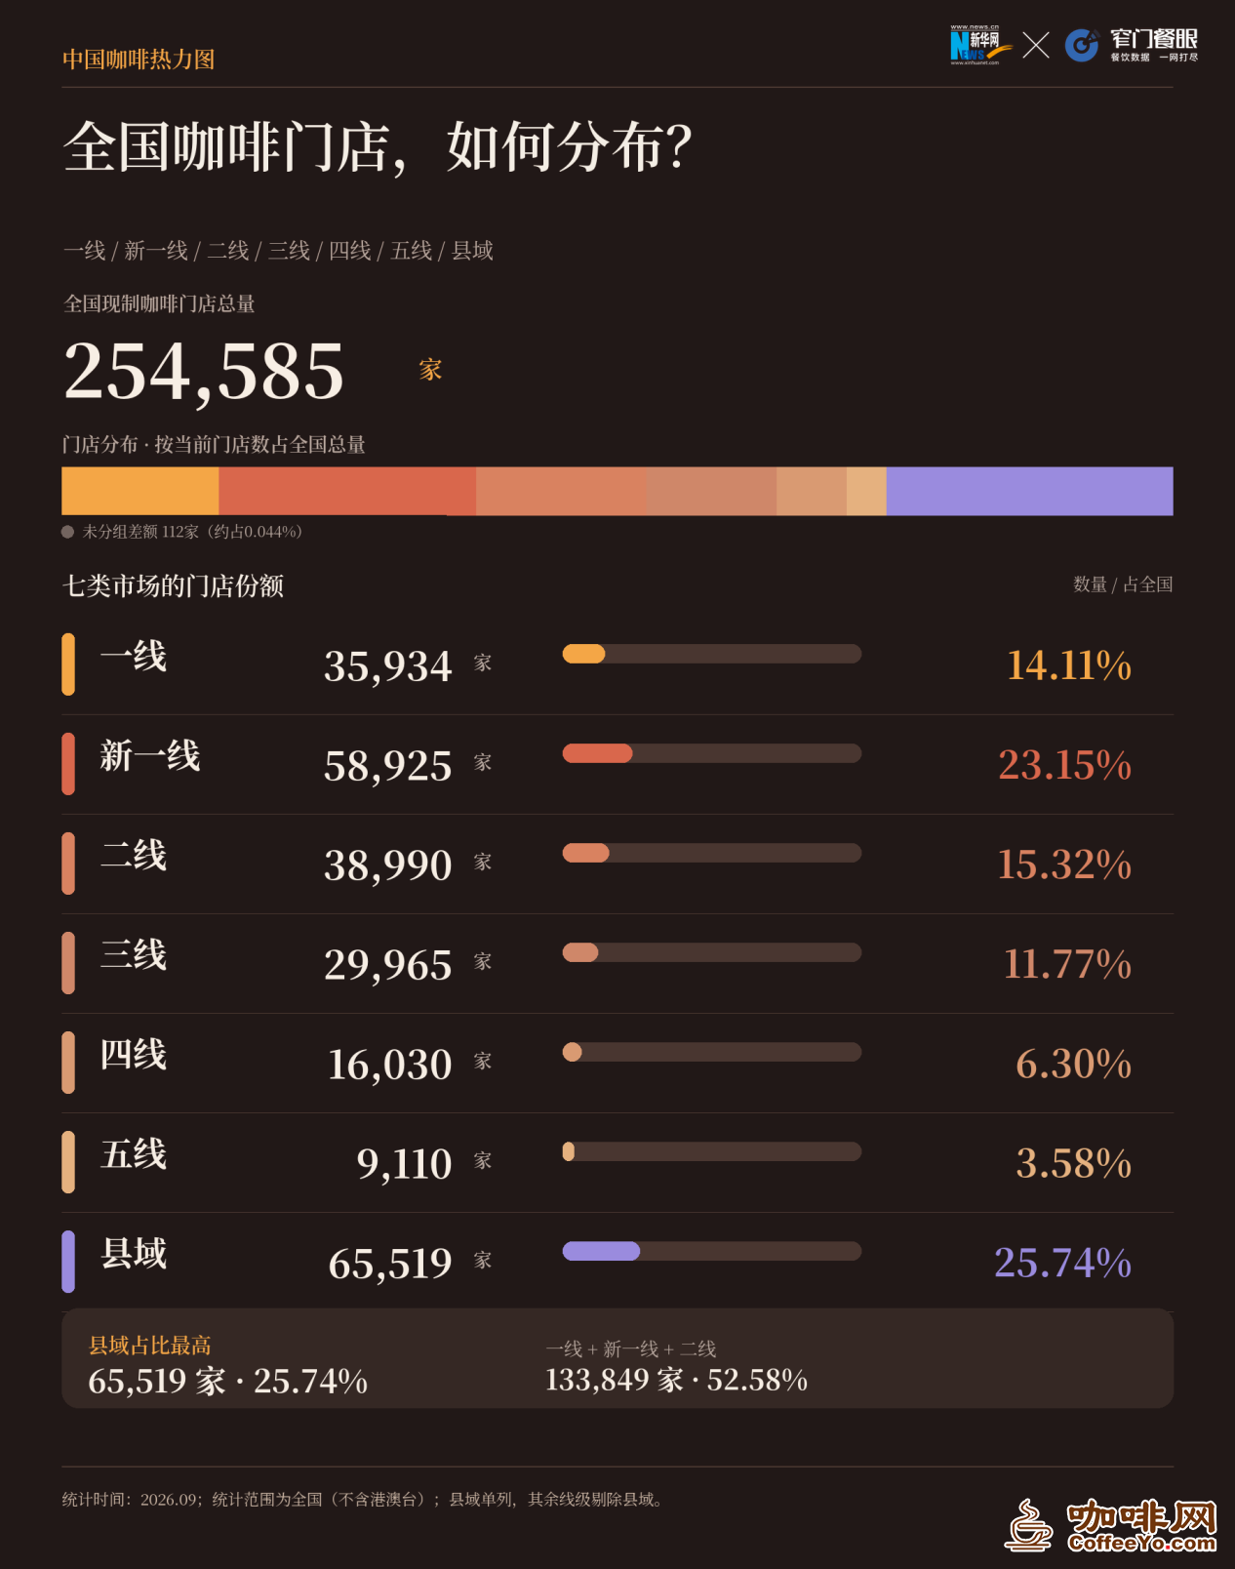Click the X symbol between the logos
This screenshot has width=1235, height=1569.
click(x=1035, y=45)
